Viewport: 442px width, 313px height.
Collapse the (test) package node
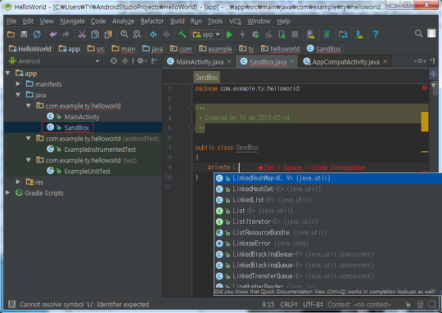tap(28, 160)
